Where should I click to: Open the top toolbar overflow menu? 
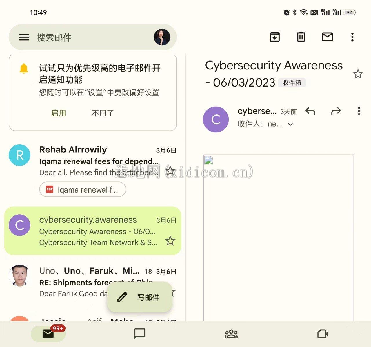tap(352, 37)
